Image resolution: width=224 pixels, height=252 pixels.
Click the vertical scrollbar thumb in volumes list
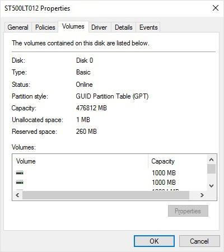point(211,169)
